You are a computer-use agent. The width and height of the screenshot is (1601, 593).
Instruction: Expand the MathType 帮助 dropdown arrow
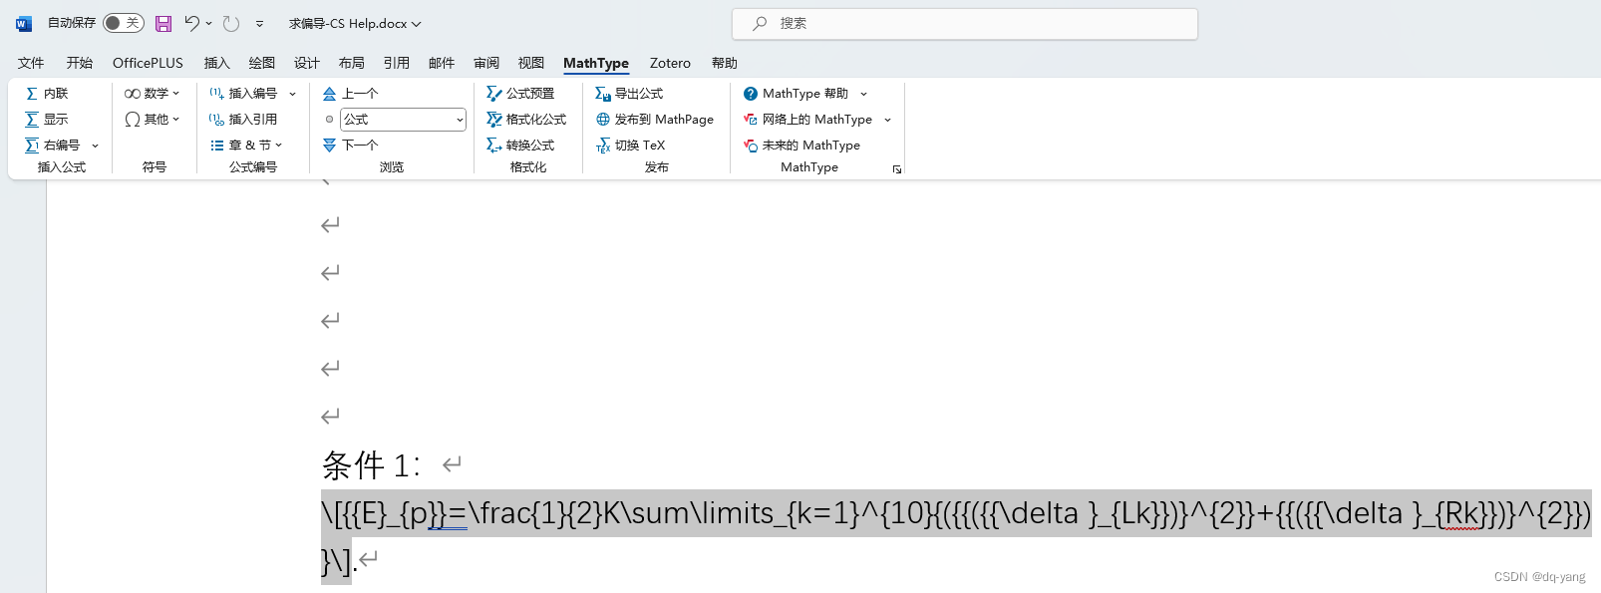pyautogui.click(x=863, y=93)
